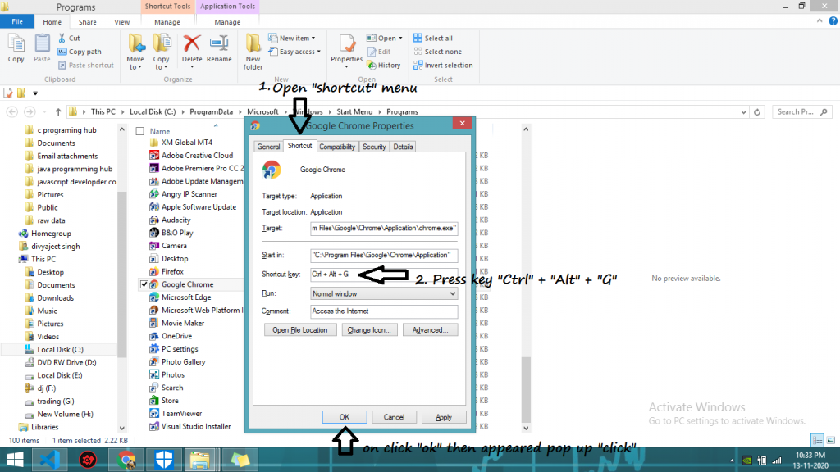Click the Apply button

pos(444,417)
